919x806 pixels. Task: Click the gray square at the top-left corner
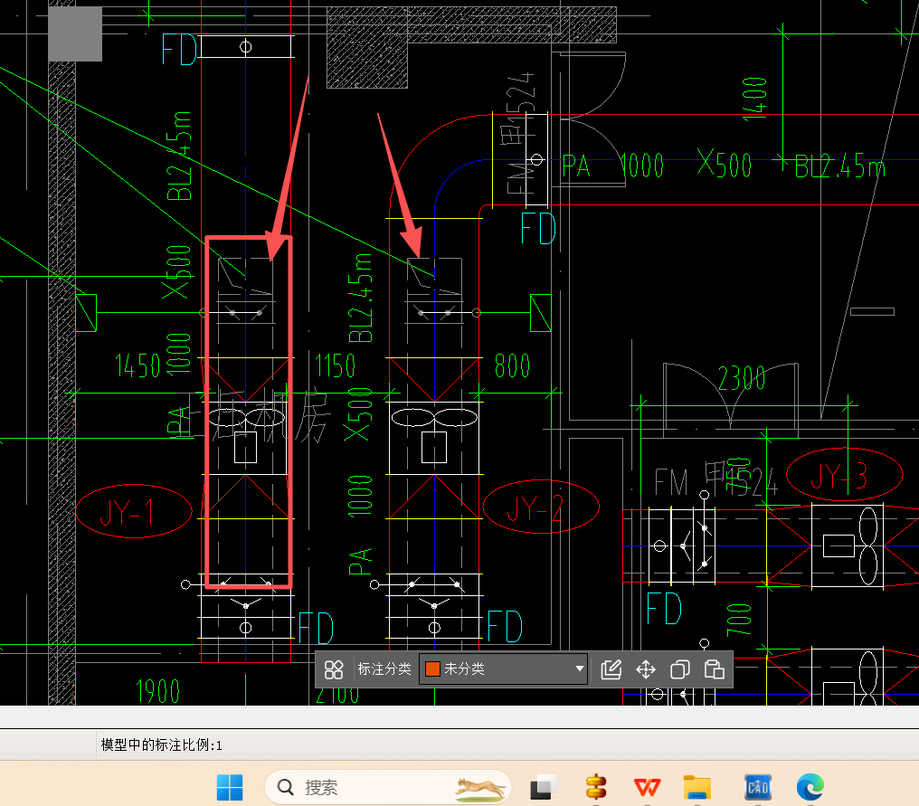point(75,34)
